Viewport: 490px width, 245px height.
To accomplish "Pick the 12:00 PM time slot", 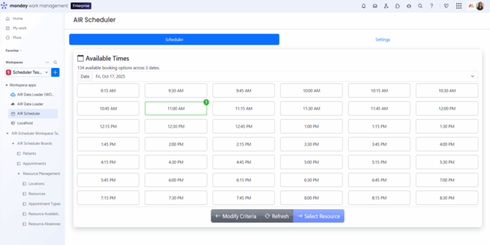I will tap(447, 108).
